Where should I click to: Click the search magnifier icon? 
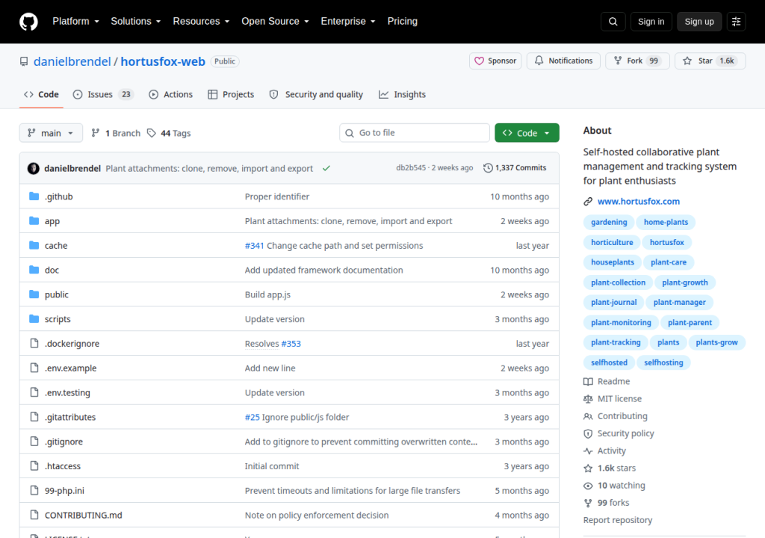pos(613,22)
